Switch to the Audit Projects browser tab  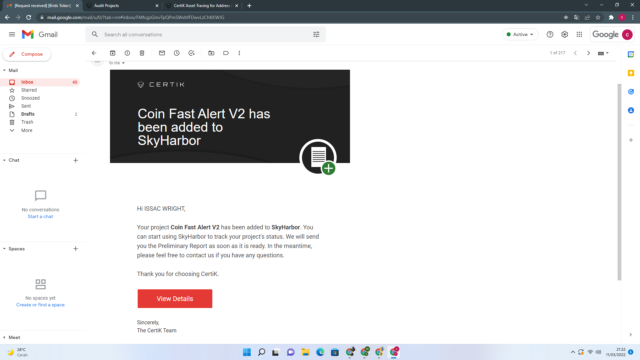pyautogui.click(x=122, y=6)
